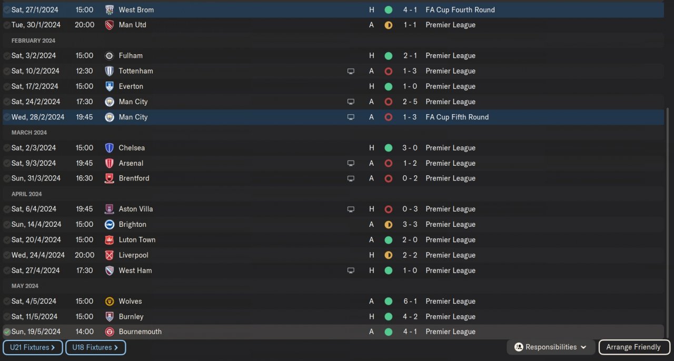This screenshot has width=674, height=361.
Task: Open the 6 - 1 Wolves match result
Action: [410, 302]
